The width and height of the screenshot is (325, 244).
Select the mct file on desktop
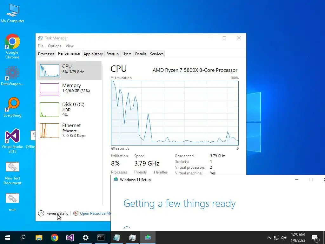click(x=12, y=202)
